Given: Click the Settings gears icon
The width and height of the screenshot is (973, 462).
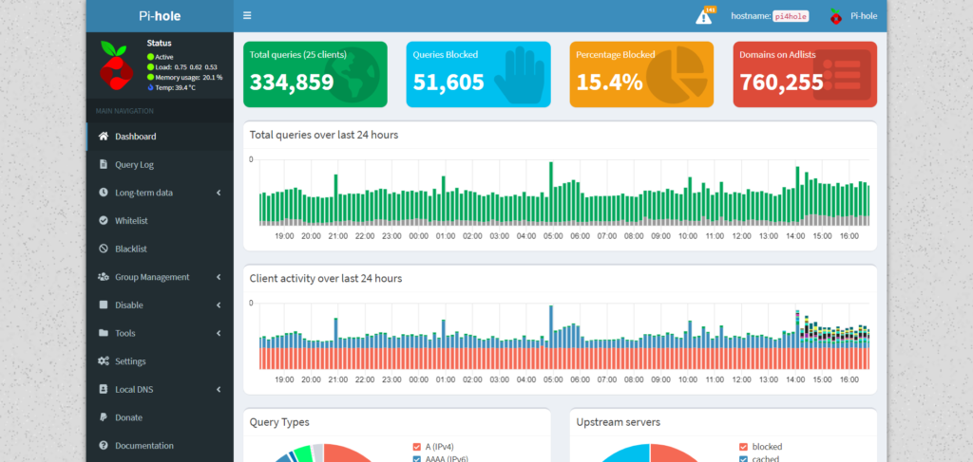Looking at the screenshot, I should pyautogui.click(x=104, y=361).
